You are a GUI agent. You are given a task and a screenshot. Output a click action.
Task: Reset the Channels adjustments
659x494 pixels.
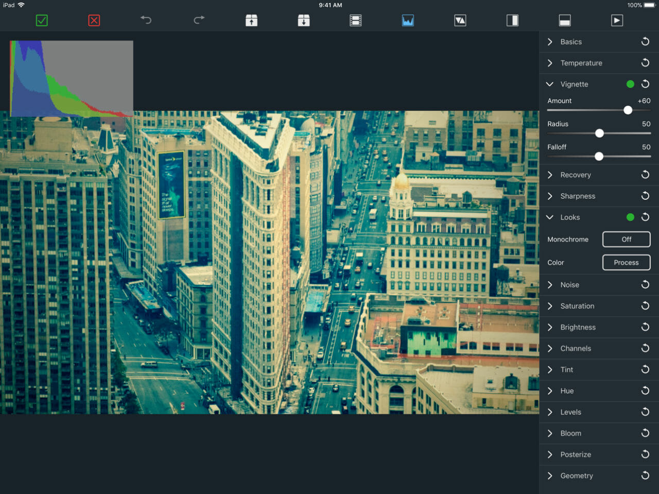click(645, 348)
